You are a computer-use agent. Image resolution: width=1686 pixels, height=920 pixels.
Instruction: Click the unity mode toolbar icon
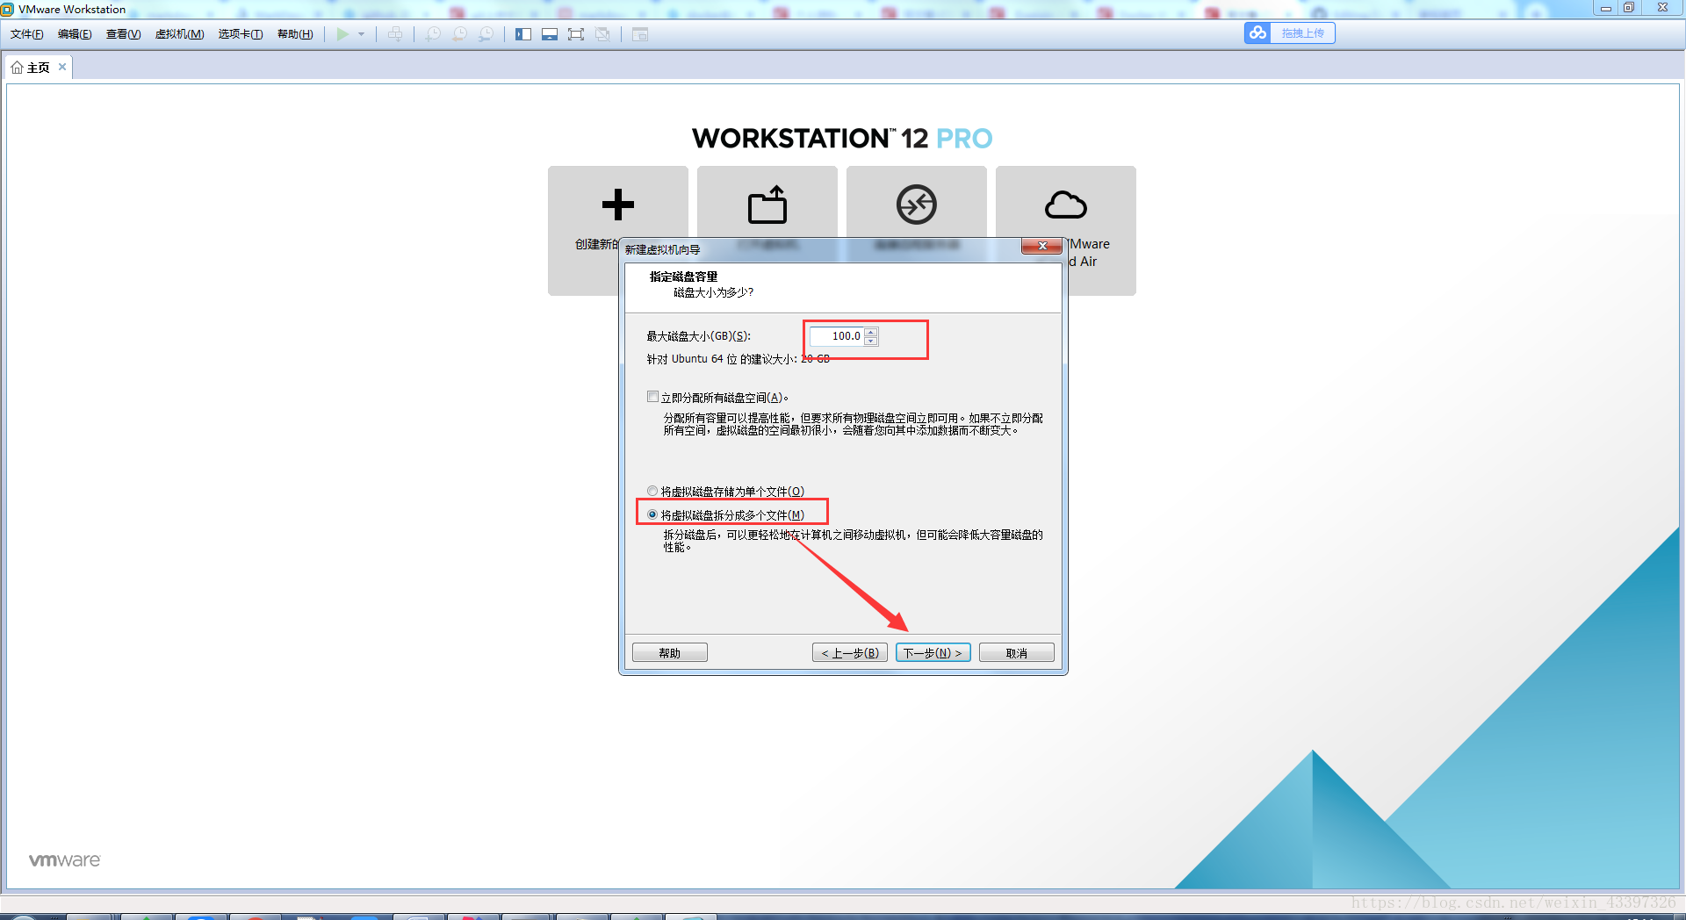[x=602, y=34]
